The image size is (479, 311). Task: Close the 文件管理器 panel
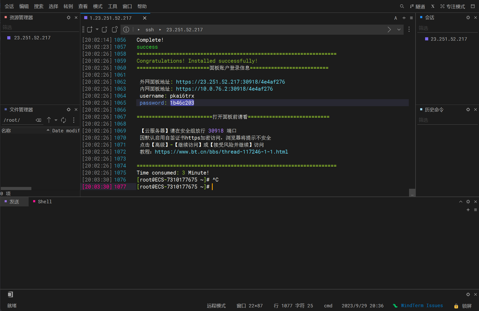click(76, 110)
